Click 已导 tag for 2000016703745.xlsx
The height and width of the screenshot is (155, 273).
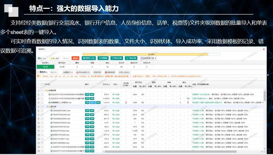click(87, 127)
